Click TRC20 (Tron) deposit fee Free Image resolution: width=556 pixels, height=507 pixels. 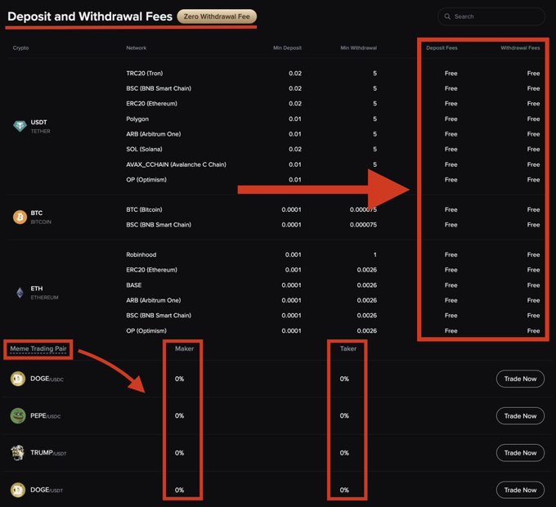(x=451, y=74)
